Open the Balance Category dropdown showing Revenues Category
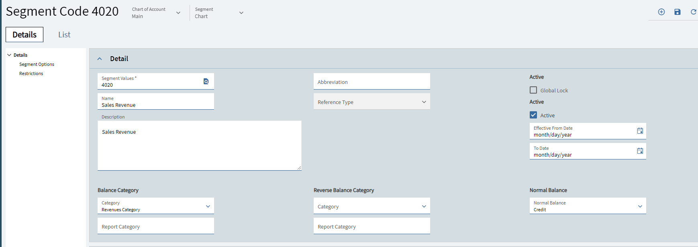This screenshot has width=698, height=247. 156,206
